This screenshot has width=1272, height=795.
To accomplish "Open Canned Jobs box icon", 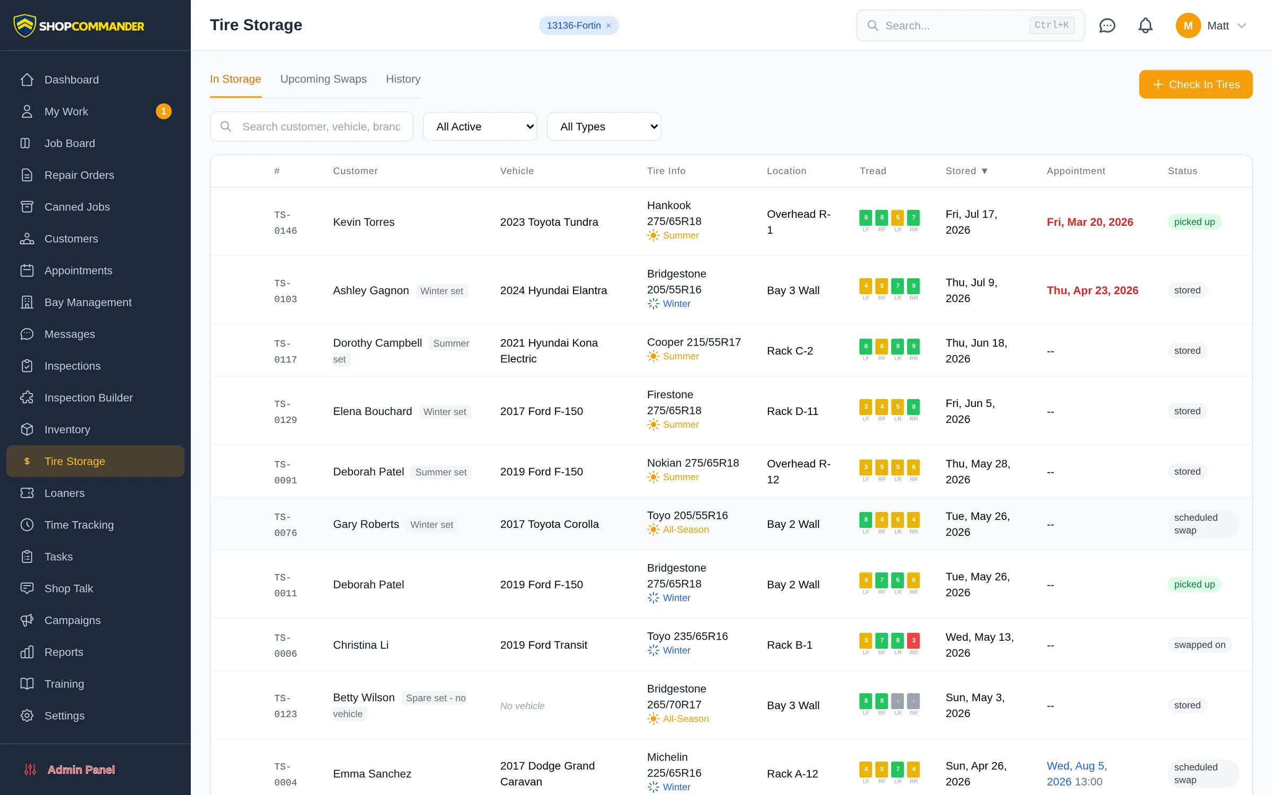I will pos(27,207).
